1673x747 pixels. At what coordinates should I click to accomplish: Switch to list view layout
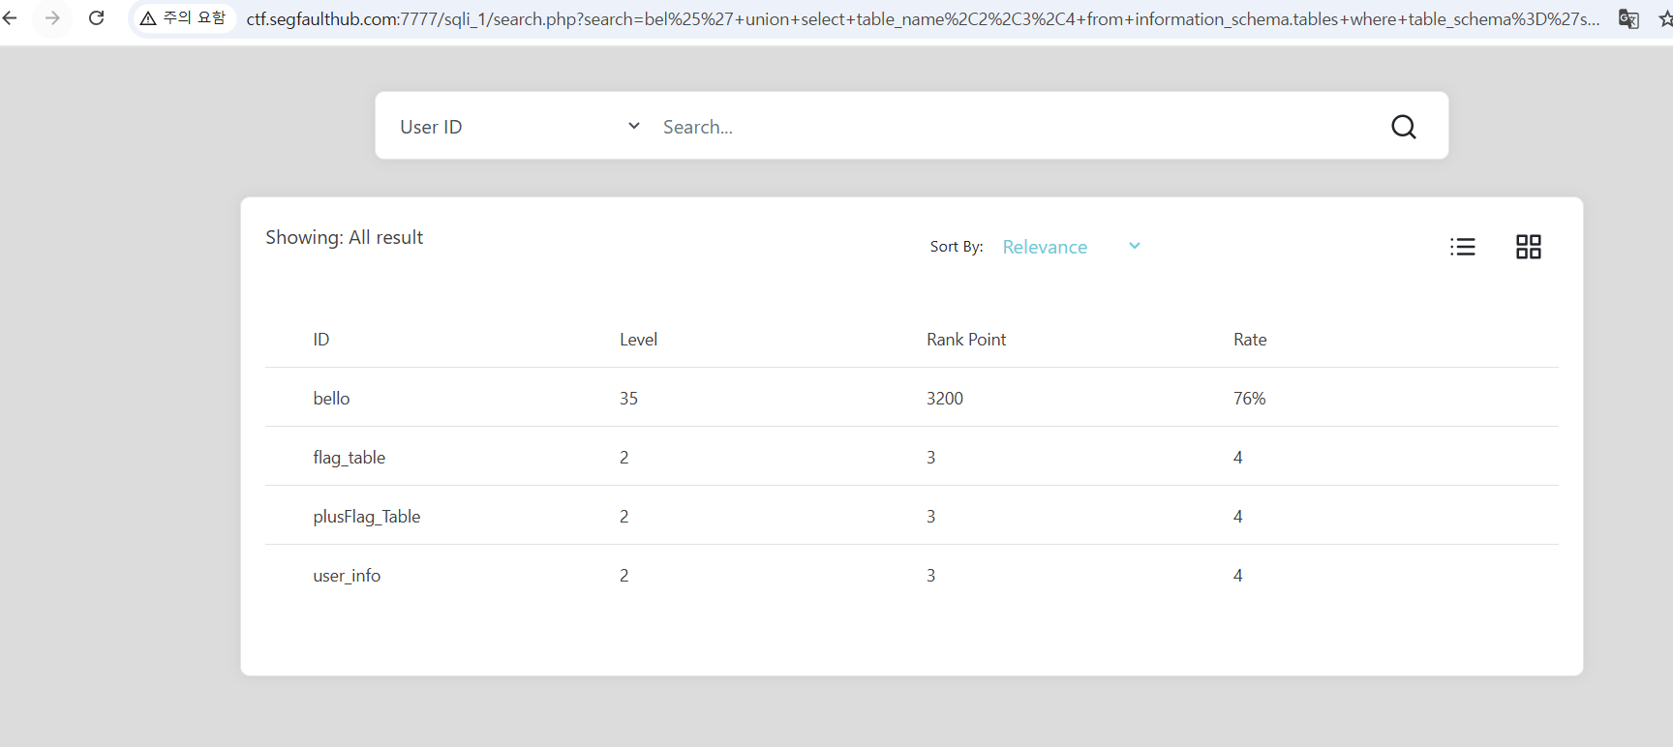coord(1462,247)
